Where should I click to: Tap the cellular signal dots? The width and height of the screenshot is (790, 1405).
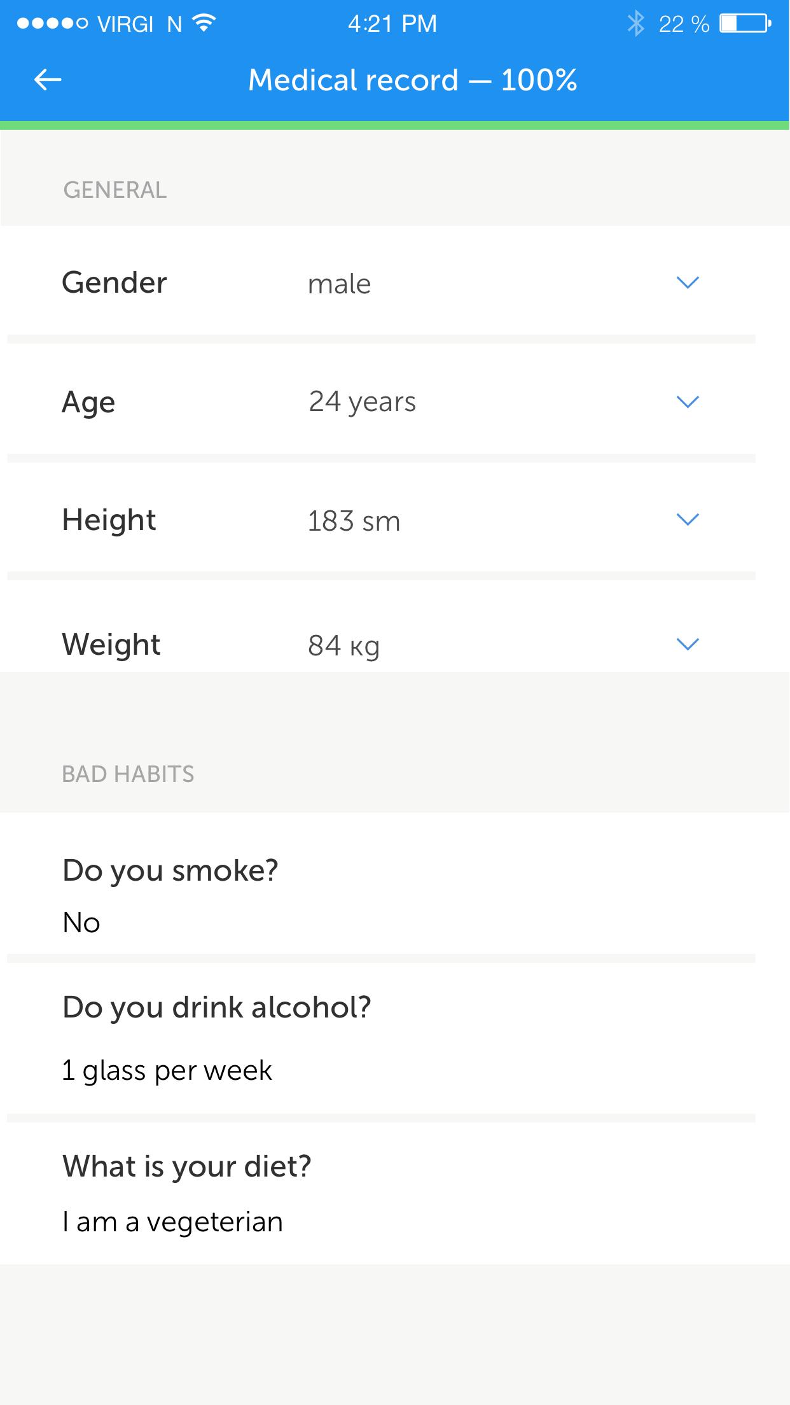coord(53,24)
